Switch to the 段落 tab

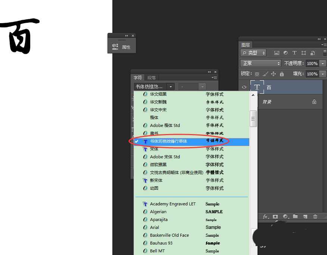pyautogui.click(x=152, y=78)
